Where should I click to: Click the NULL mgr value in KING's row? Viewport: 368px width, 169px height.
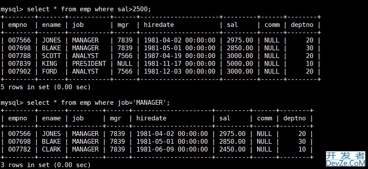point(125,64)
